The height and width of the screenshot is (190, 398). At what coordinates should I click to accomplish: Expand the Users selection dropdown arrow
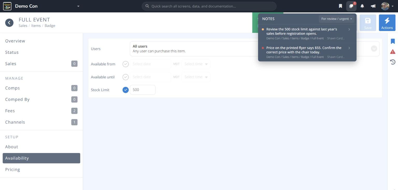(x=374, y=49)
